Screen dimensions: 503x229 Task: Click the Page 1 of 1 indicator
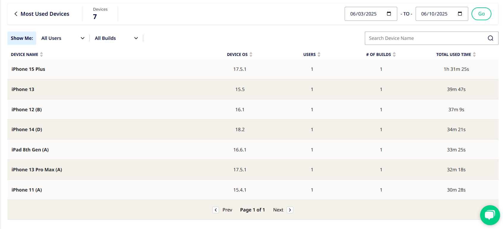(x=253, y=210)
